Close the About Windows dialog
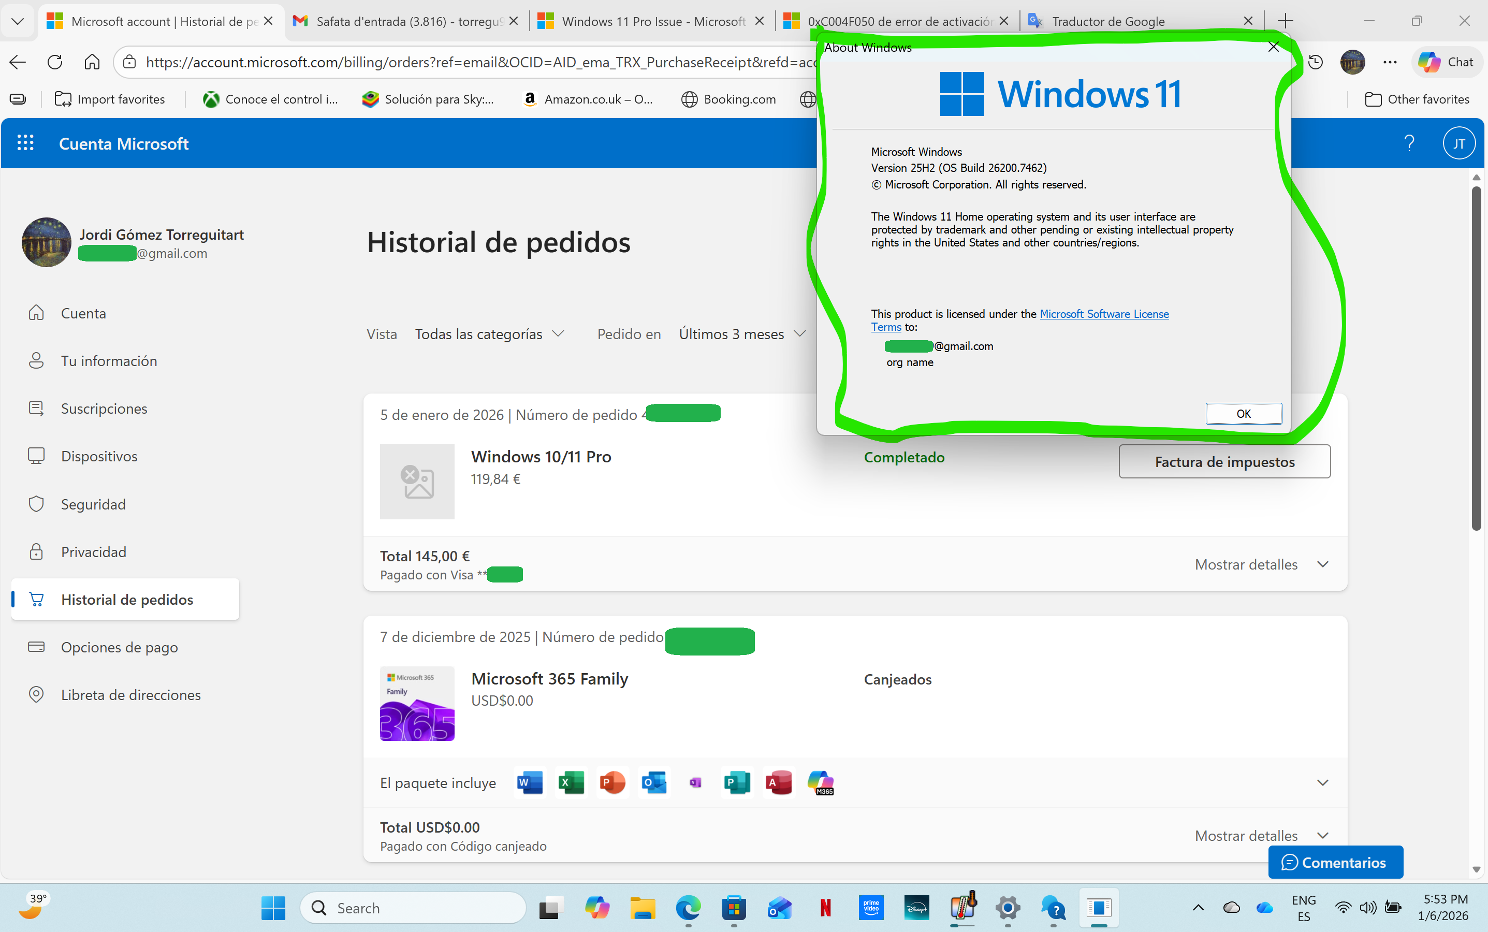Screen dimensions: 1488x932 click(1274, 47)
